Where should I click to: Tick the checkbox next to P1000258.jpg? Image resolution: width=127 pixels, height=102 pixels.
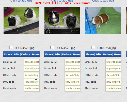point(93,47)
